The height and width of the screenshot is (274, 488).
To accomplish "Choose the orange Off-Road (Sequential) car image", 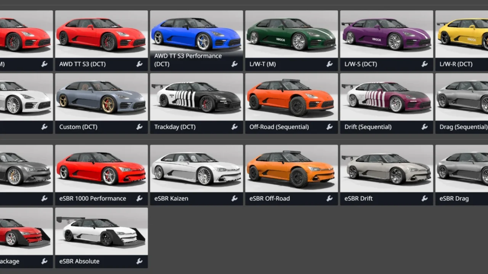I will pyautogui.click(x=291, y=97).
